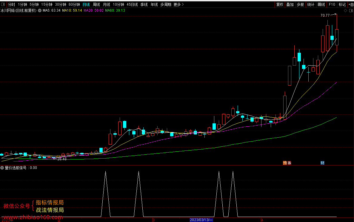This screenshot has width=354, height=222.
Task: Click the 叠加 overlay button
Action: tap(290, 4)
